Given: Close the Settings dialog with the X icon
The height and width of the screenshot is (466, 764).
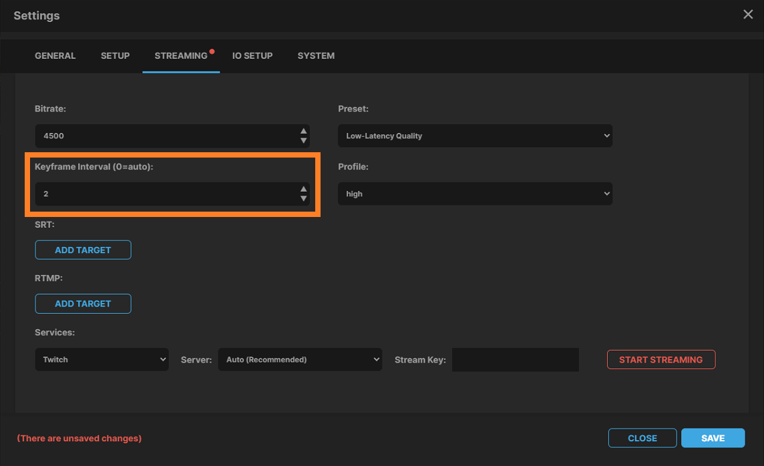Looking at the screenshot, I should pyautogui.click(x=748, y=15).
